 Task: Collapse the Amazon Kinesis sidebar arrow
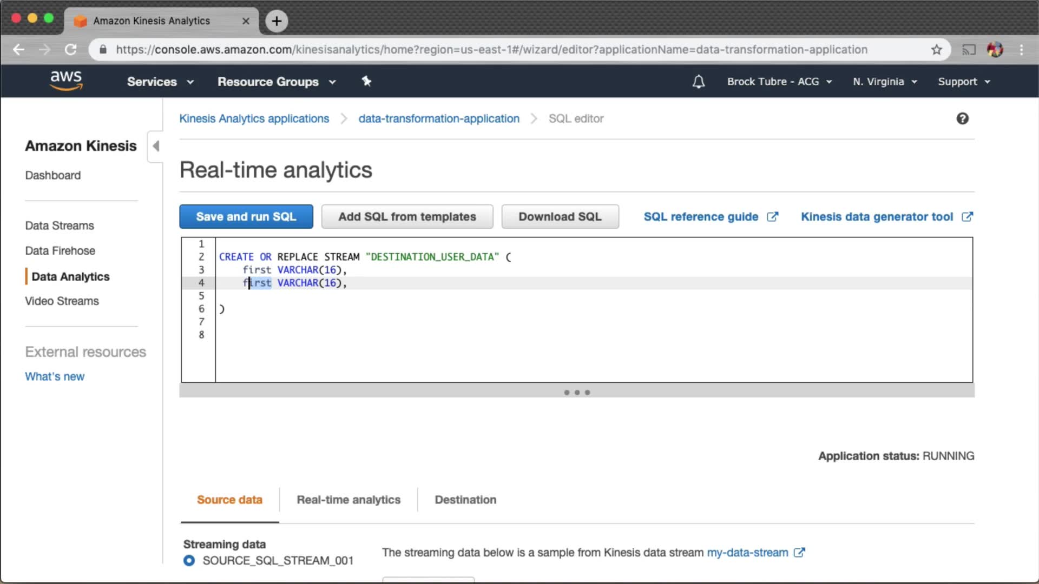pyautogui.click(x=156, y=146)
